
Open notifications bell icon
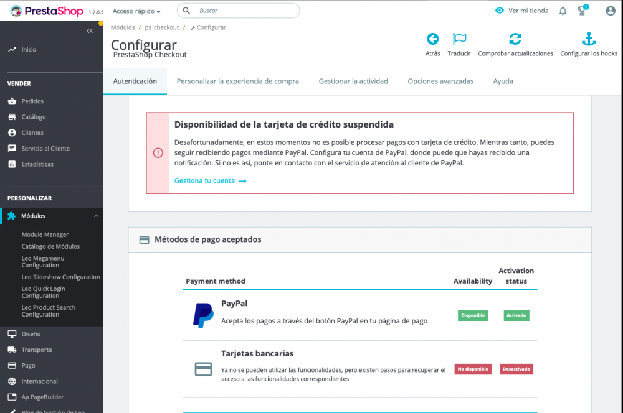(563, 11)
